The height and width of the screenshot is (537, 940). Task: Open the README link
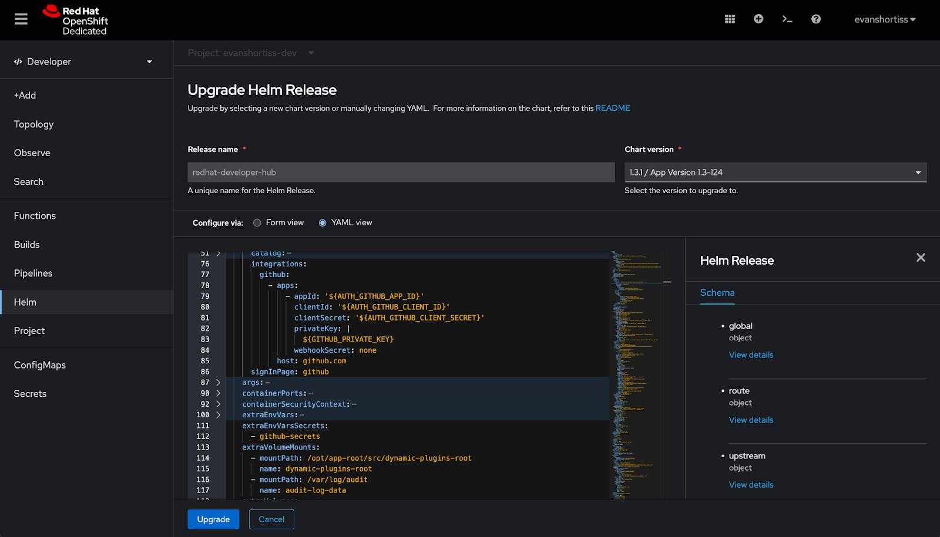(613, 109)
